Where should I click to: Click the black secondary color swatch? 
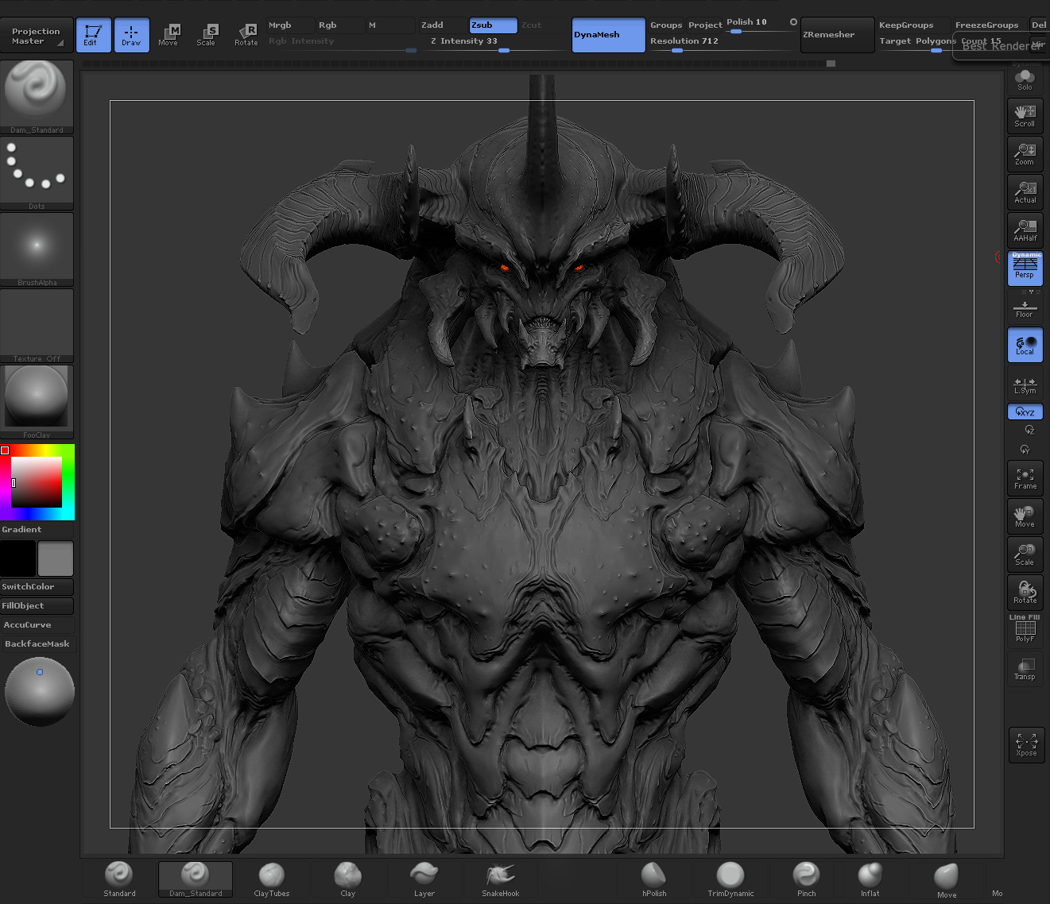[17, 558]
